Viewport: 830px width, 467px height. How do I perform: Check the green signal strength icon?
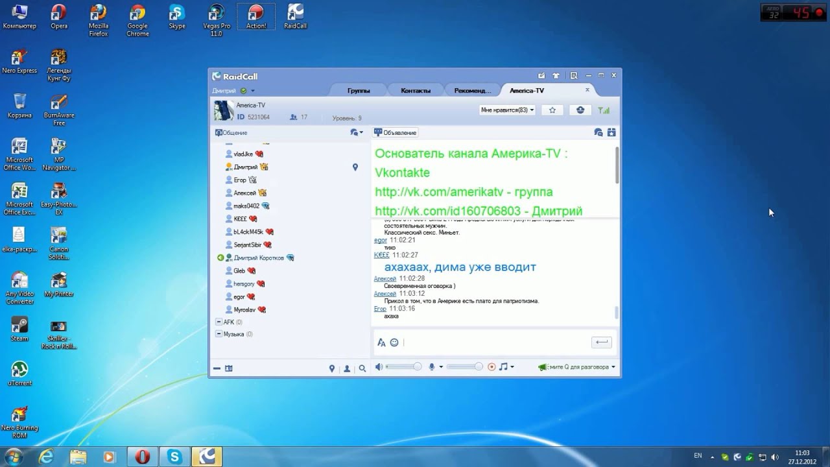604,110
